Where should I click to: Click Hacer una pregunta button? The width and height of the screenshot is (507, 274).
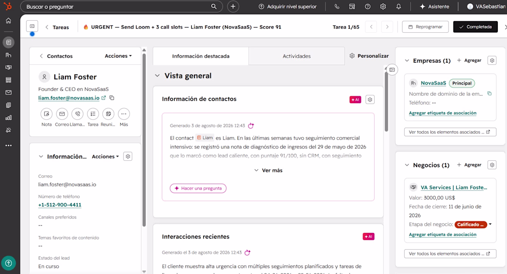pyautogui.click(x=198, y=188)
